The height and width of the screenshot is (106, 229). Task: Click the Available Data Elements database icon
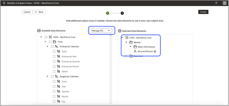[39, 31]
